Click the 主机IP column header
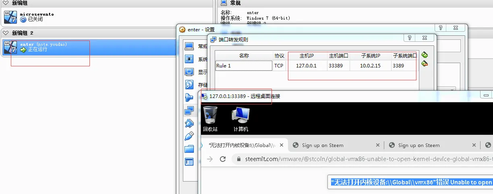493x194 pixels. pyautogui.click(x=307, y=55)
